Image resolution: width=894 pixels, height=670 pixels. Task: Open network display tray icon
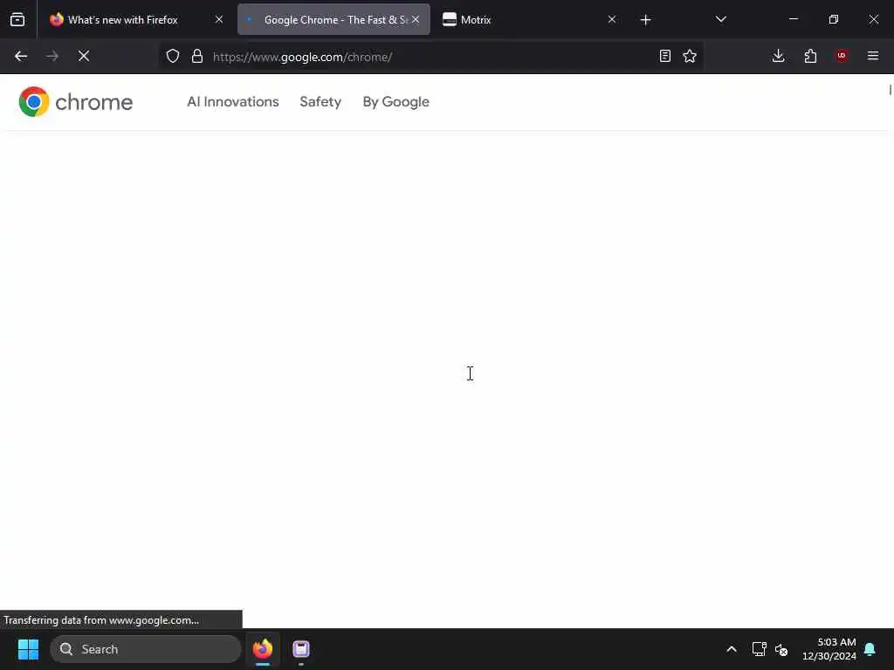click(x=759, y=649)
